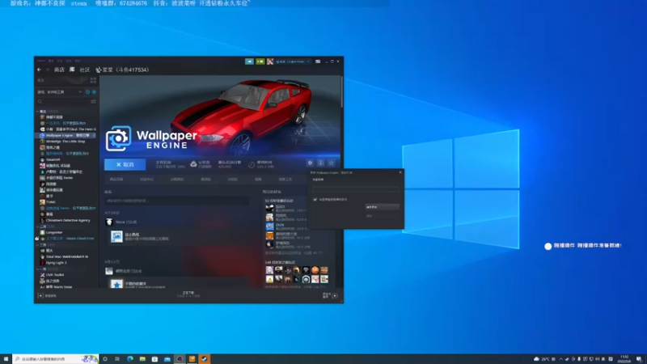This screenshot has width=647, height=364.
Task: Open game info icon
Action: (x=320, y=163)
